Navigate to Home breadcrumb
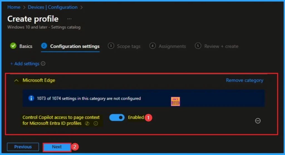The height and width of the screenshot is (155, 285). click(x=14, y=7)
